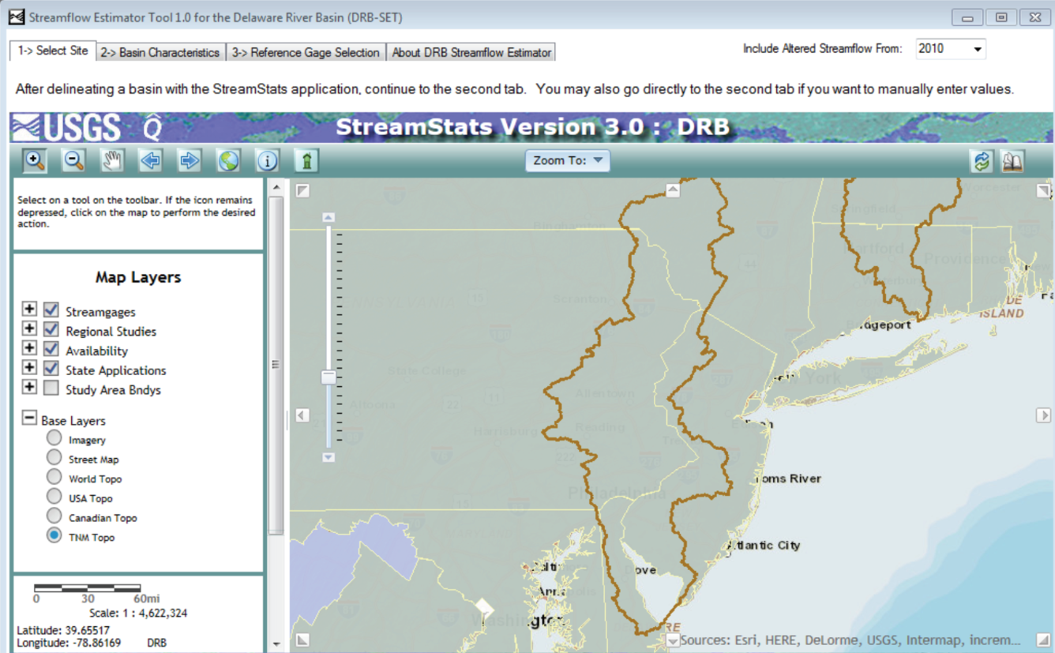Click the layers panel scroll down arrow
This screenshot has width=1055, height=653.
coord(276,644)
